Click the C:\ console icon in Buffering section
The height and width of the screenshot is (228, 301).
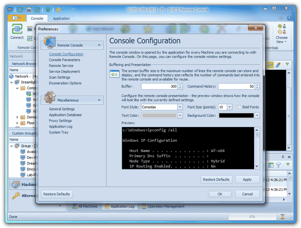click(x=114, y=74)
